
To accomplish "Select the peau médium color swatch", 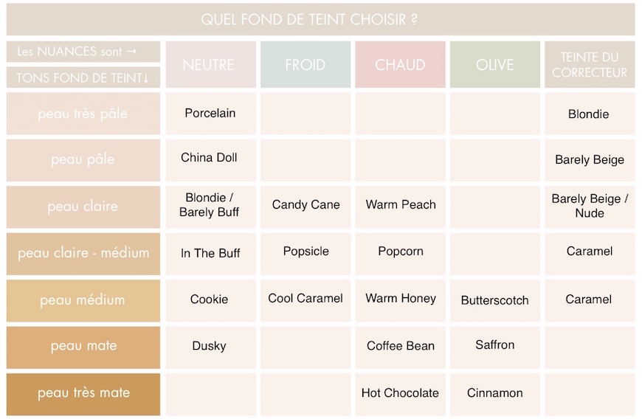I will point(83,300).
